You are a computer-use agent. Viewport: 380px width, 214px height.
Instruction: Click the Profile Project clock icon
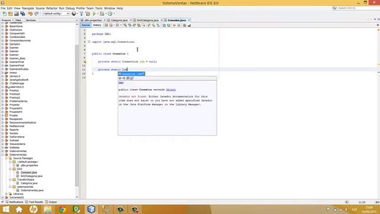point(110,14)
